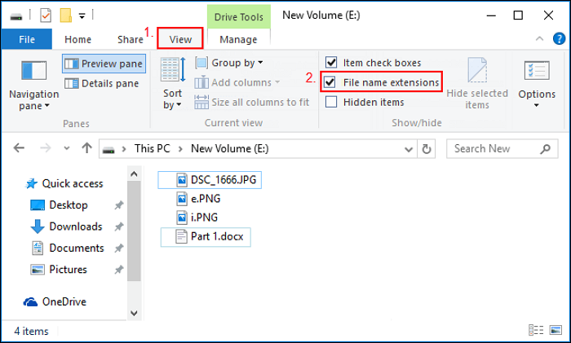Open the File menu tab
The width and height of the screenshot is (571, 343).
[x=26, y=38]
